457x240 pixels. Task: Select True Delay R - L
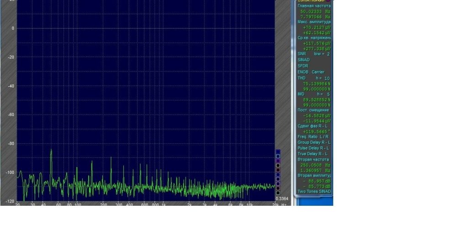[x=313, y=154]
